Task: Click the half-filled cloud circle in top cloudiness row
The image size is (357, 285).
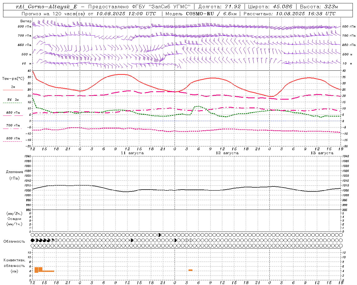Action: 159,235
